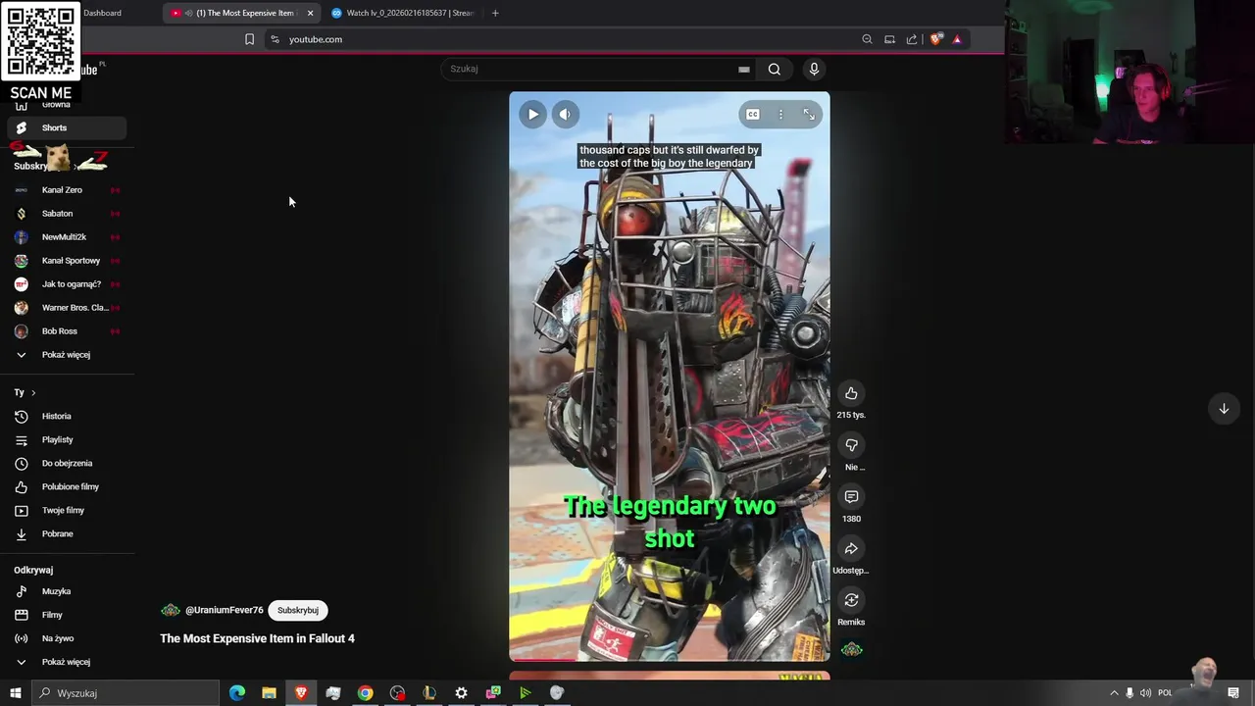Screen dimensions: 1255x706
Task: Expand the Short to full screen
Action: (x=809, y=115)
